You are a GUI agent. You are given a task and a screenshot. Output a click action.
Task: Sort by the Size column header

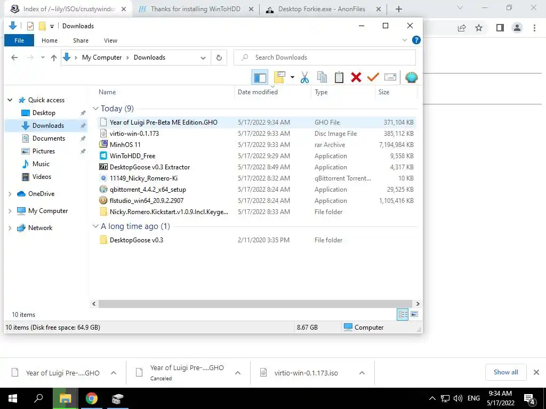pyautogui.click(x=384, y=92)
